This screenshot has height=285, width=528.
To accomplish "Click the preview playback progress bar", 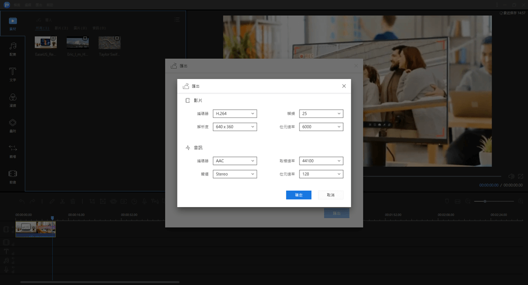I will 433,176.
